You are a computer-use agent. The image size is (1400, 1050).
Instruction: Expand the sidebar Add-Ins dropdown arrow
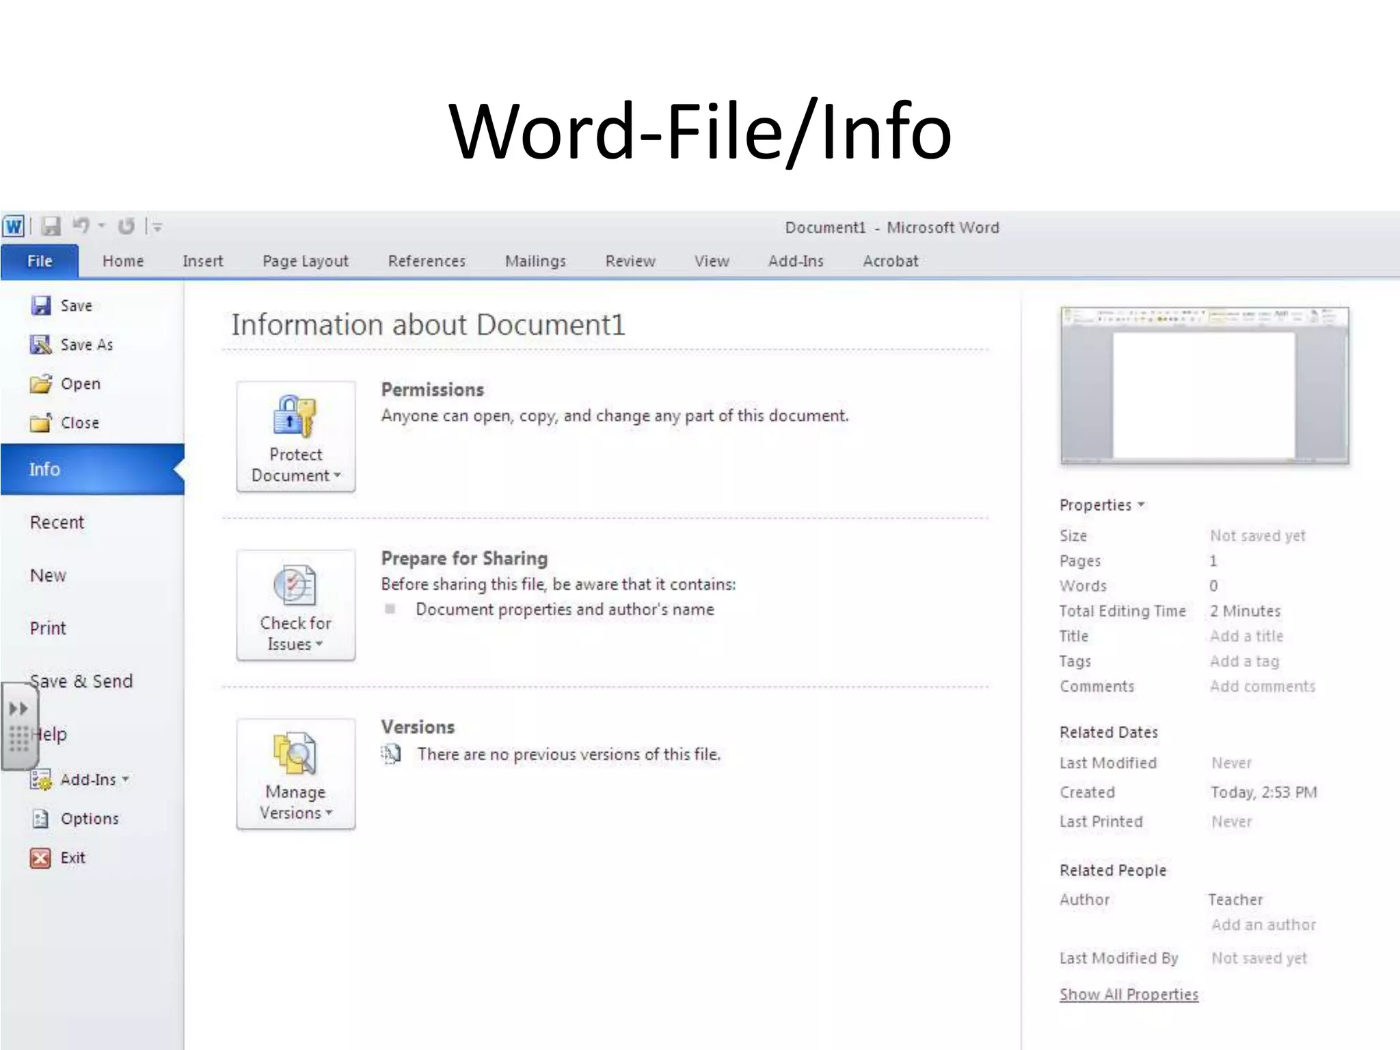click(125, 779)
